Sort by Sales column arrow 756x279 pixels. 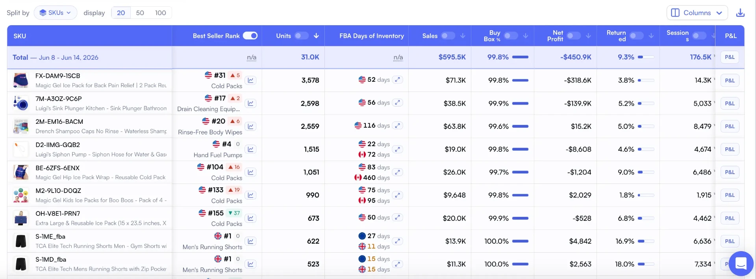tap(463, 36)
